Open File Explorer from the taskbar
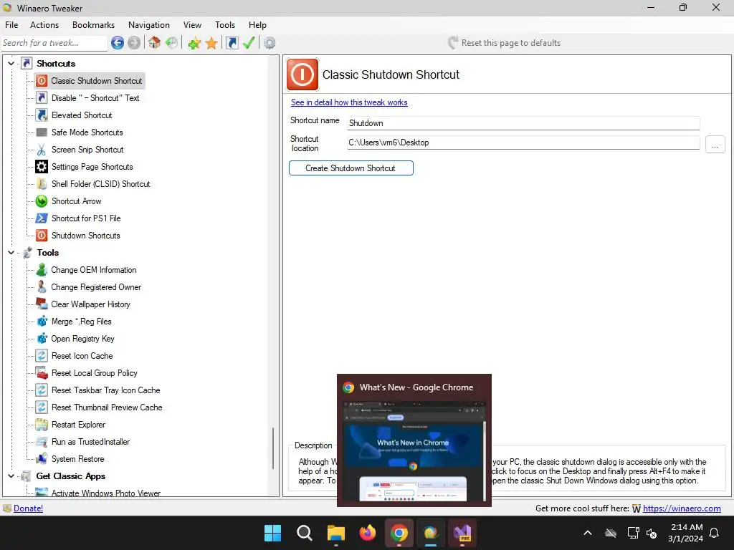Image resolution: width=734 pixels, height=550 pixels. (x=336, y=533)
